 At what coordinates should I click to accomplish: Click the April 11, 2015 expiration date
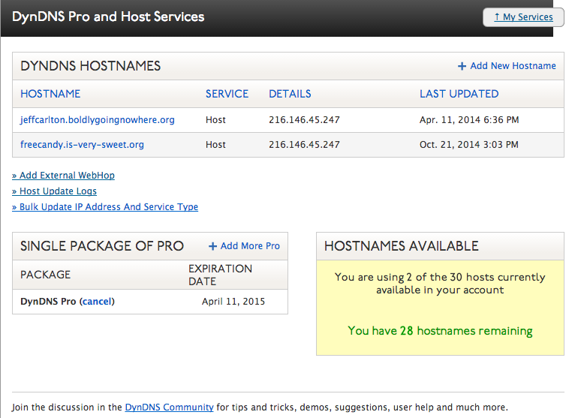click(x=233, y=302)
